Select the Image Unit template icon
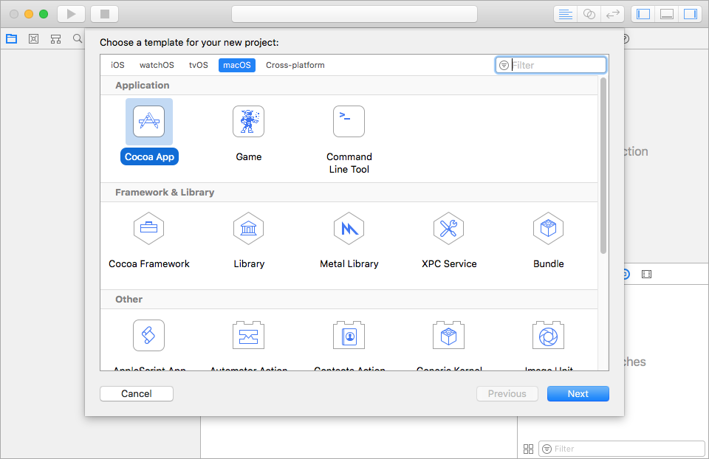709x459 pixels. tap(548, 335)
